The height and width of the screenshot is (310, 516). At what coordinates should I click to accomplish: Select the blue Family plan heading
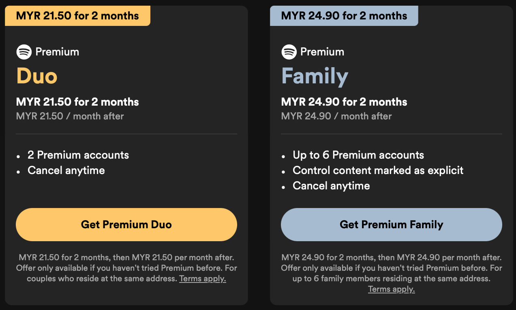click(x=315, y=76)
